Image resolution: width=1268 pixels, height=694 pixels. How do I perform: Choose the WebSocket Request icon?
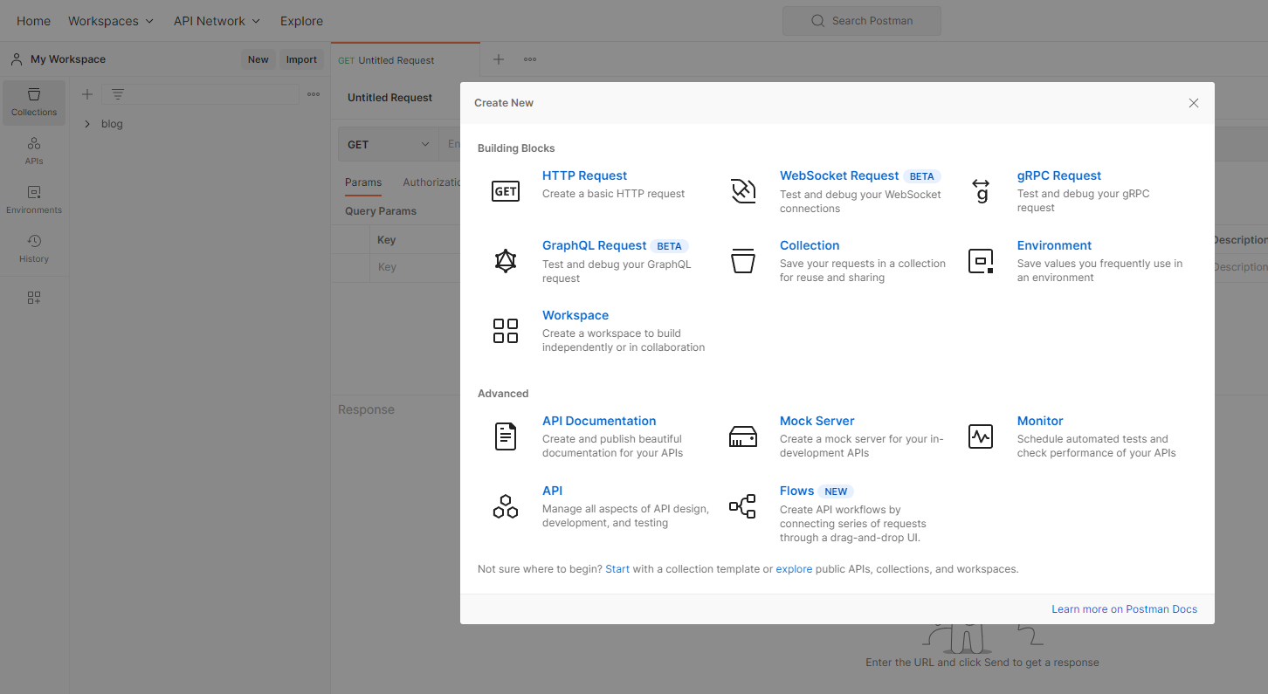pos(743,190)
